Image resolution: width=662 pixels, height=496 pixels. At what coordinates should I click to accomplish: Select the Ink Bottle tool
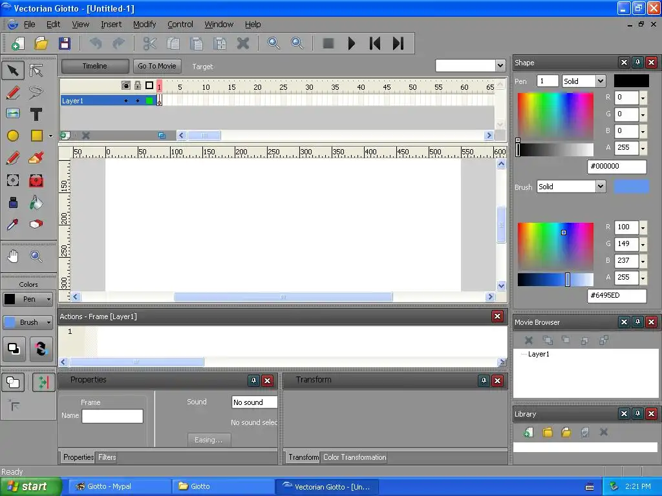(13, 203)
